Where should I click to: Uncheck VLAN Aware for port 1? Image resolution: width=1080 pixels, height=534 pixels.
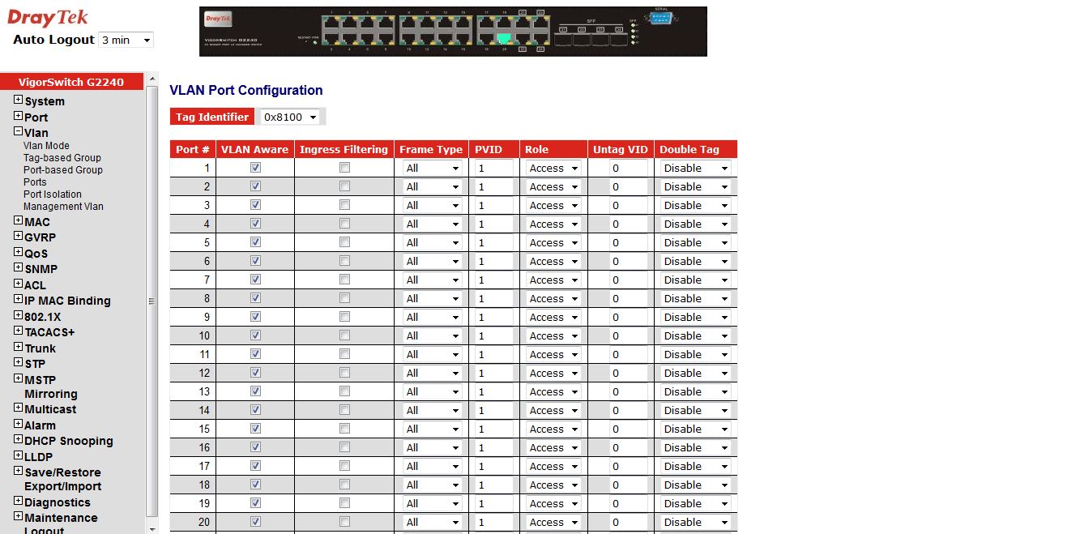click(x=255, y=168)
